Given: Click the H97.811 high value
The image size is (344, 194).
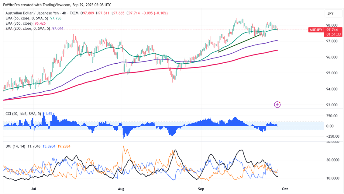Looking at the screenshot, I should [x=103, y=13].
